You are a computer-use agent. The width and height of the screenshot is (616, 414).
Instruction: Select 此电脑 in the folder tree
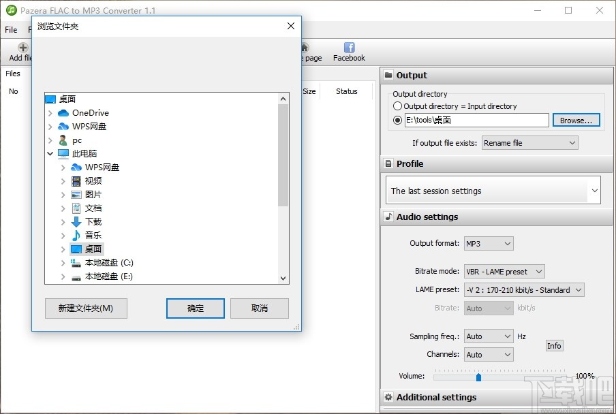(84, 153)
